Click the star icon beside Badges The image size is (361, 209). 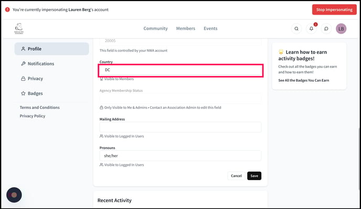click(x=23, y=93)
